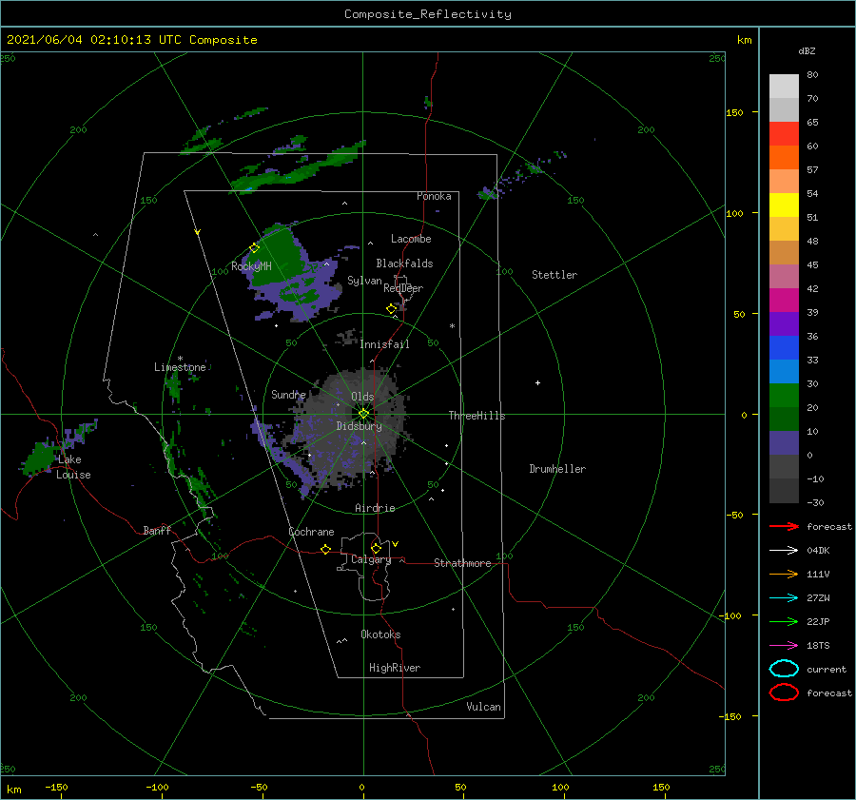Image resolution: width=856 pixels, height=800 pixels.
Task: Click the ThreeHills town label
Action: [477, 416]
